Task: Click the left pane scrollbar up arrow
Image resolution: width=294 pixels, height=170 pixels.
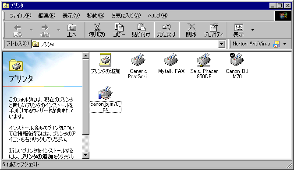Action: pyautogui.click(x=86, y=56)
